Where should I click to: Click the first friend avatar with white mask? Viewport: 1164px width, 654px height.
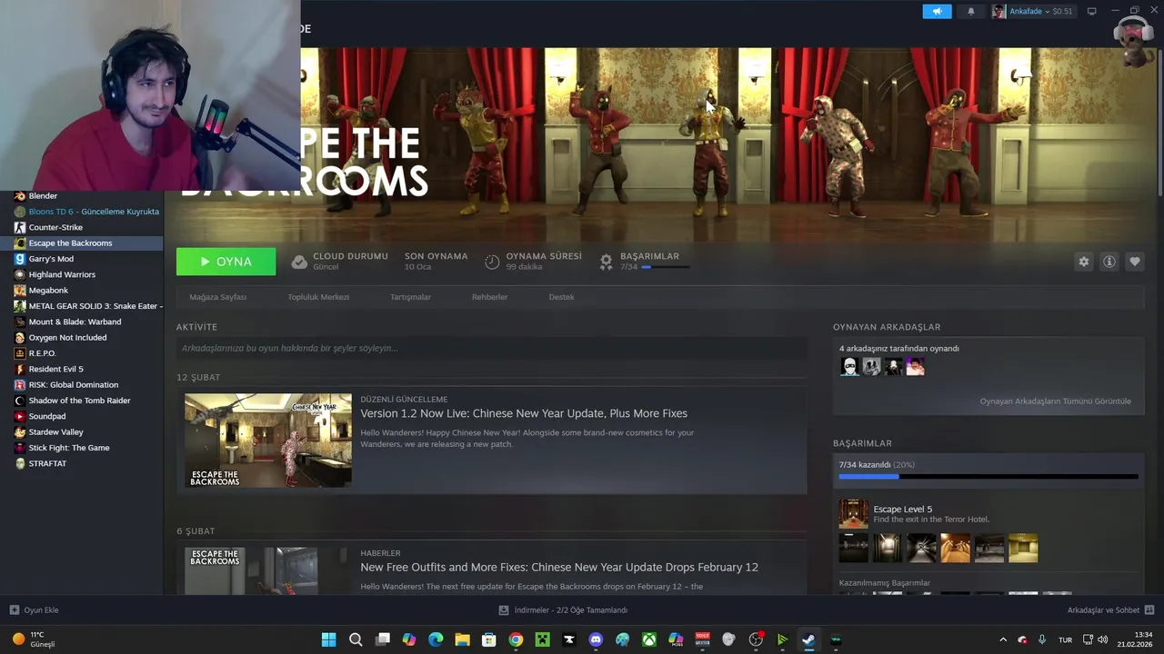[849, 366]
